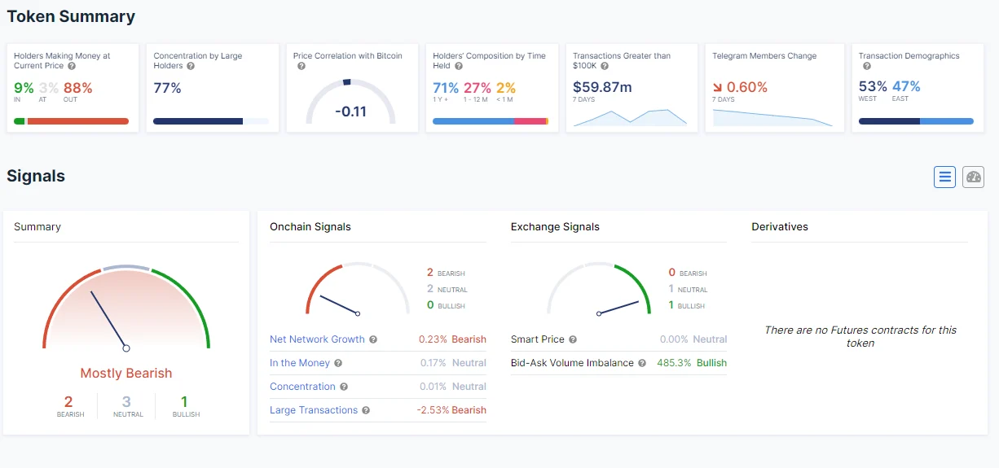Open the In the Money signal
The image size is (999, 468).
coord(298,363)
